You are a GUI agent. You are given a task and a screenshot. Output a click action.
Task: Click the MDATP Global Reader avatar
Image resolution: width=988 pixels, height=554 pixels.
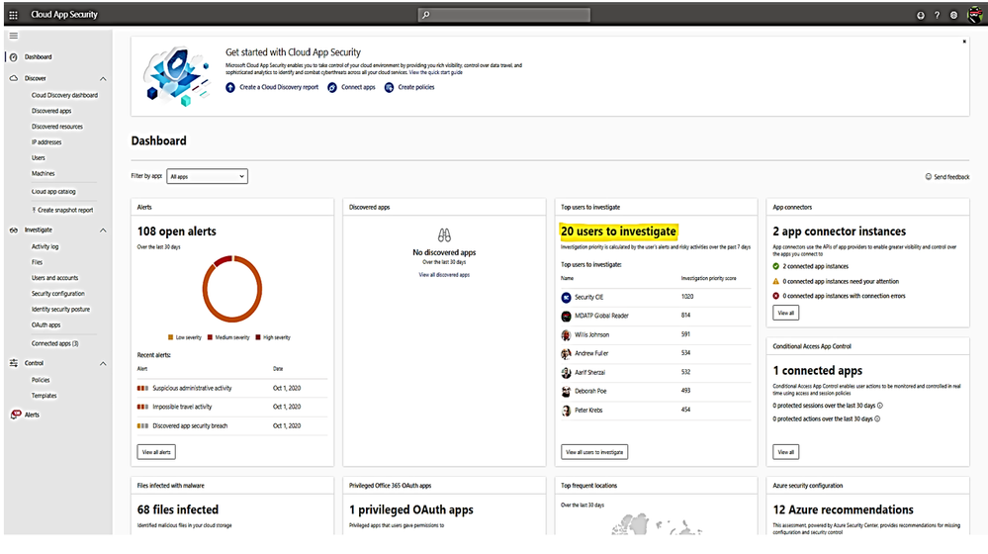[566, 316]
